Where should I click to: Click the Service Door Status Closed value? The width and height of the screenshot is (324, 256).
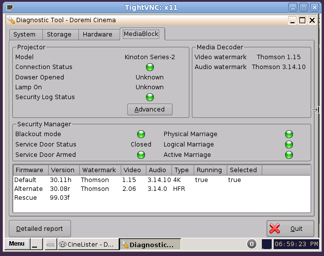[141, 144]
